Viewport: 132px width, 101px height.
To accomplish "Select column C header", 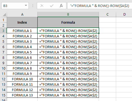I will pos(108,15).
